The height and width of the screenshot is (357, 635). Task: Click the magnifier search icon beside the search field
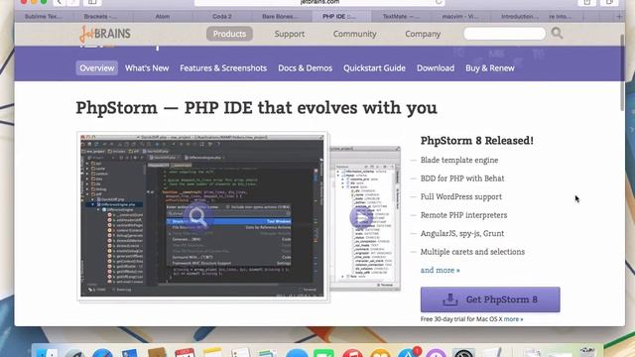pyautogui.click(x=557, y=33)
